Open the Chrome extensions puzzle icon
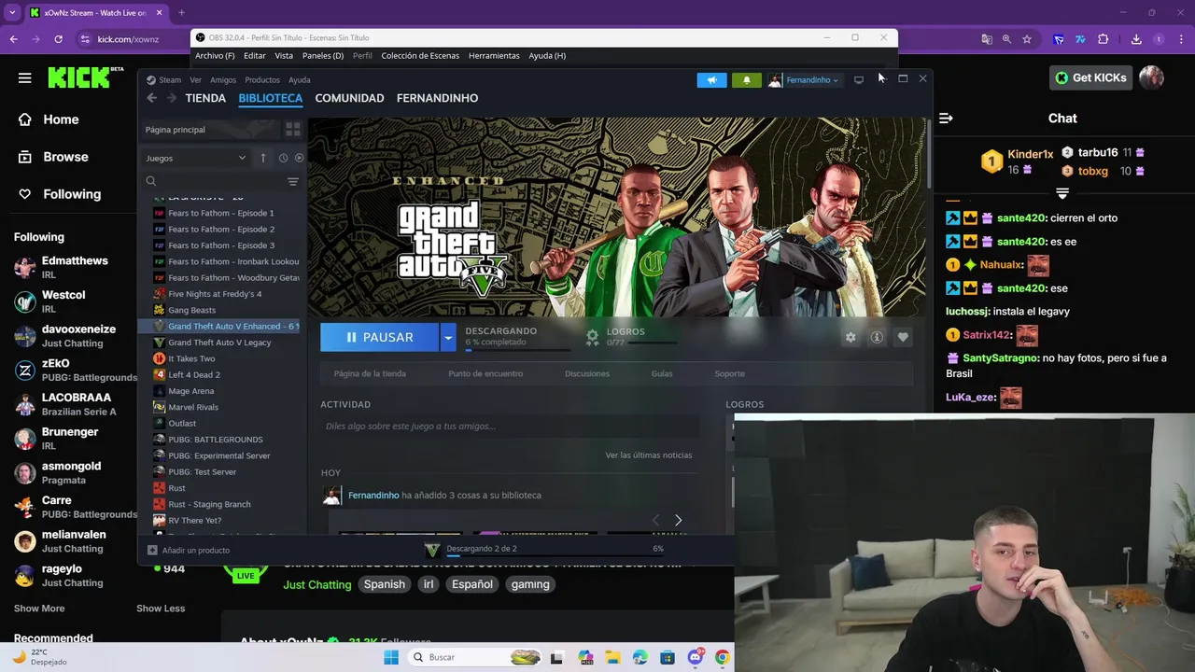This screenshot has height=672, width=1195. coord(1103,39)
